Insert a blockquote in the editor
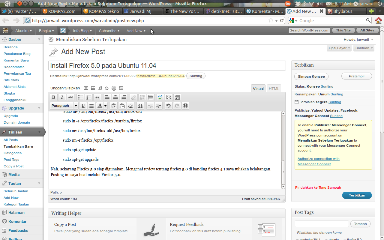 (97, 97)
